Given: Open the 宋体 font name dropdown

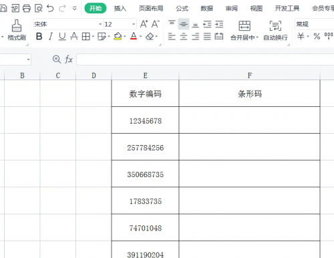Looking at the screenshot, I should click(x=100, y=24).
